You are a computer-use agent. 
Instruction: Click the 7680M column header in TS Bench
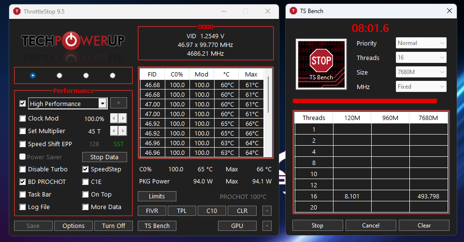[x=429, y=118]
